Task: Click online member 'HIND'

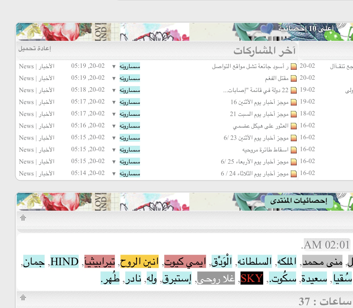Action: tap(64, 262)
